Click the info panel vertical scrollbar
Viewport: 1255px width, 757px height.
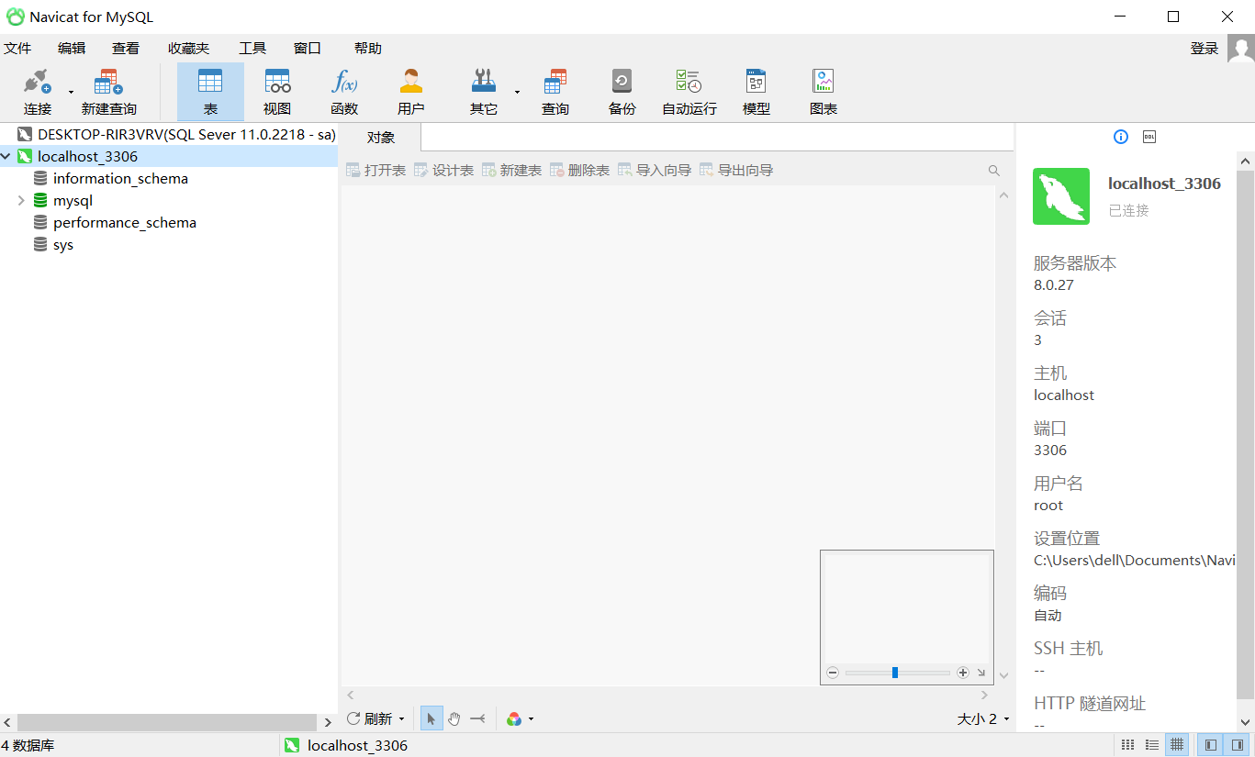[1245, 437]
